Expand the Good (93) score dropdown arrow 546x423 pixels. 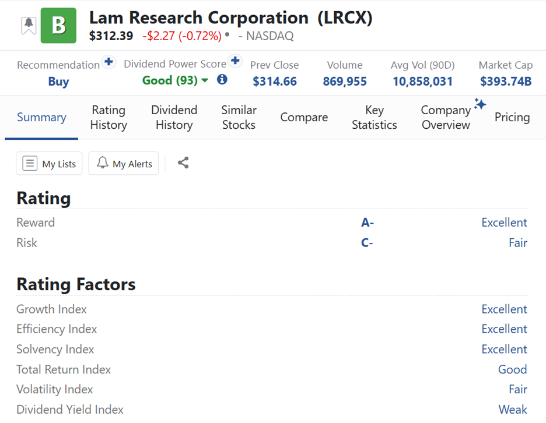[x=205, y=80]
